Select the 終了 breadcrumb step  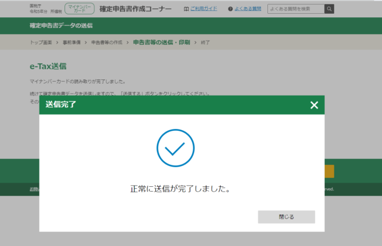tap(205, 43)
